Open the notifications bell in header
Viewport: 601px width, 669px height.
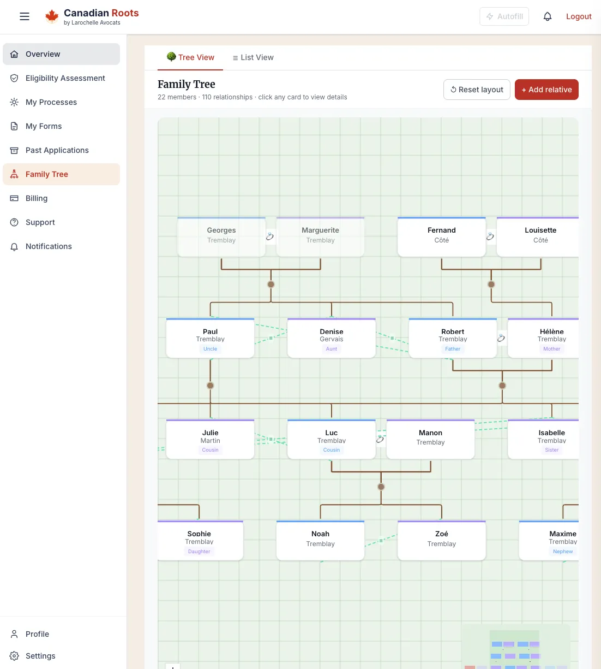pyautogui.click(x=548, y=16)
